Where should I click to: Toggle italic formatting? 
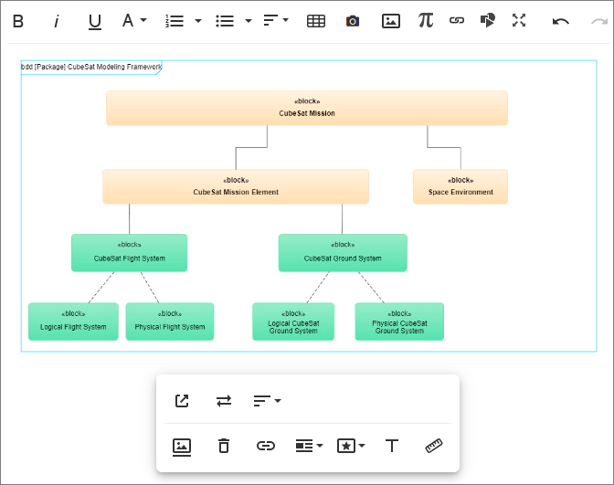[57, 21]
